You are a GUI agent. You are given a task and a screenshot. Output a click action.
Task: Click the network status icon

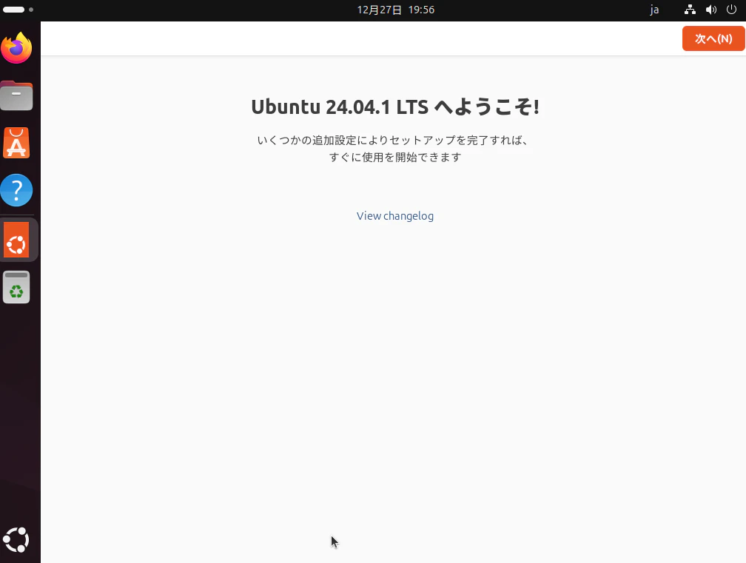coord(690,10)
